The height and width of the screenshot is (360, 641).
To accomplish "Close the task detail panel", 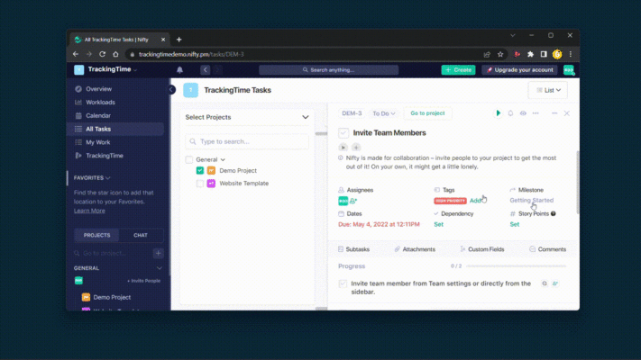I will click(x=566, y=113).
